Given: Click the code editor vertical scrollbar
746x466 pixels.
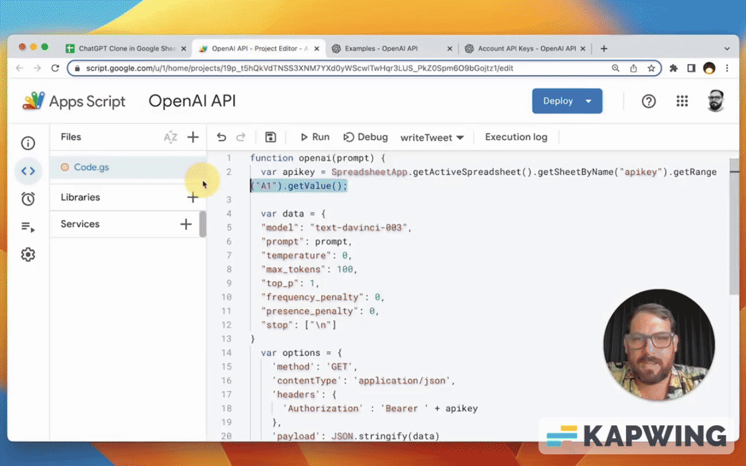Looking at the screenshot, I should tap(734, 227).
